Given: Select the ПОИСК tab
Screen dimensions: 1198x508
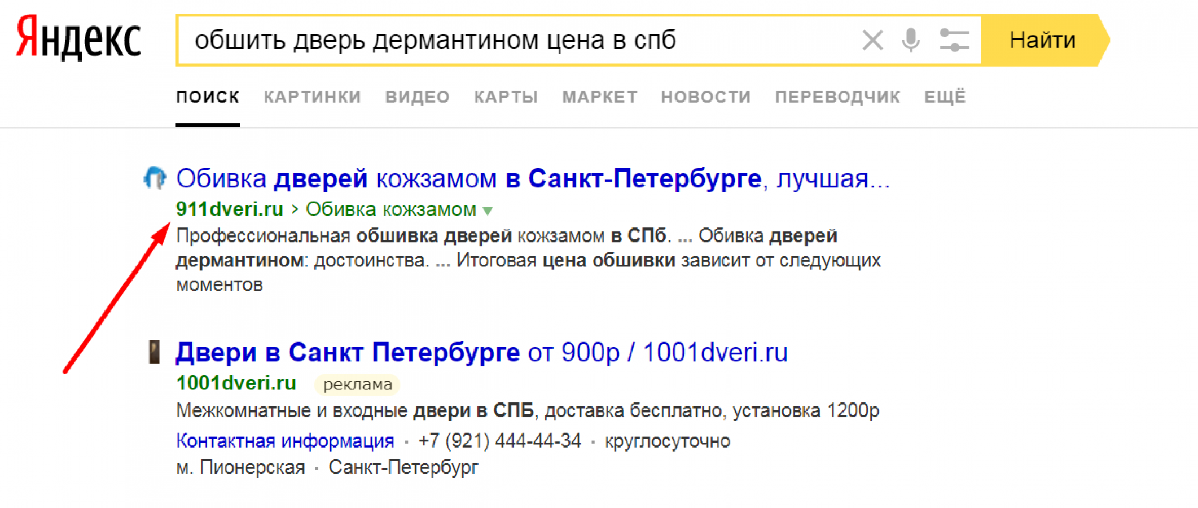Looking at the screenshot, I should 208,97.
